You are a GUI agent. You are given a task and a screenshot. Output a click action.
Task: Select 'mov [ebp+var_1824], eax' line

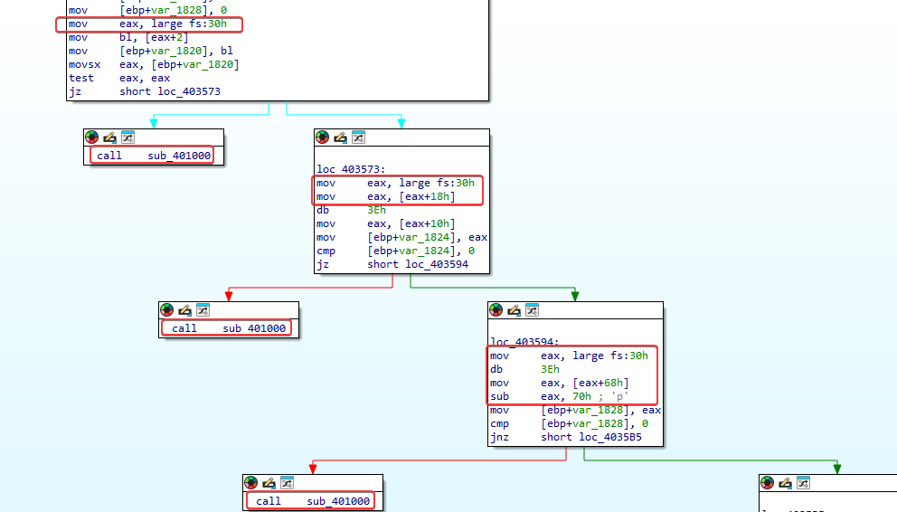click(x=401, y=237)
